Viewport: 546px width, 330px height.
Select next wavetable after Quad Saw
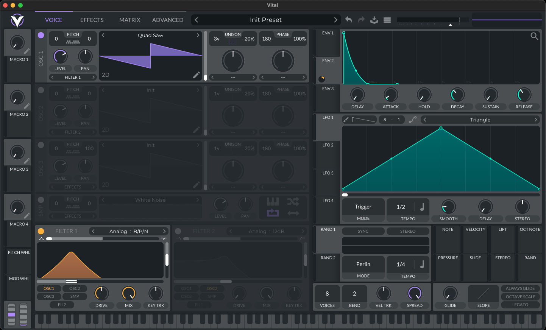[198, 35]
